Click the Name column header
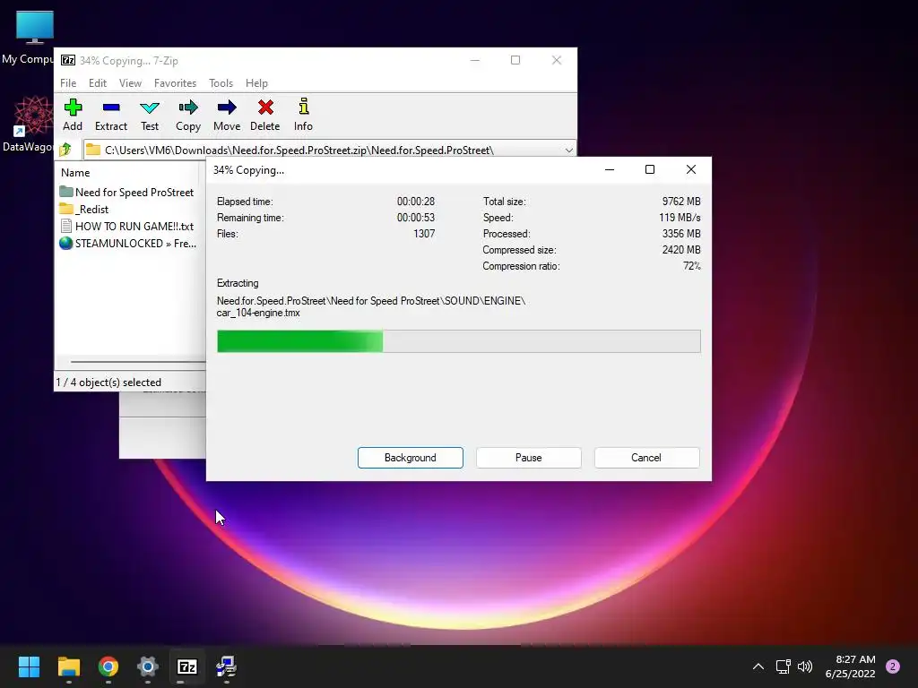 click(75, 173)
